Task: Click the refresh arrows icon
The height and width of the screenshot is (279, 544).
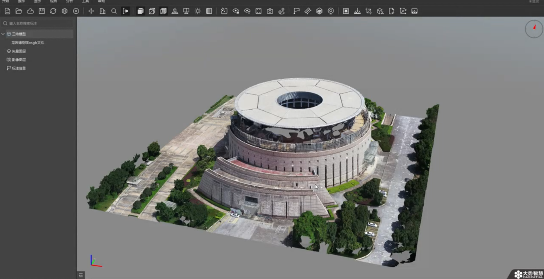Action: [x=53, y=11]
